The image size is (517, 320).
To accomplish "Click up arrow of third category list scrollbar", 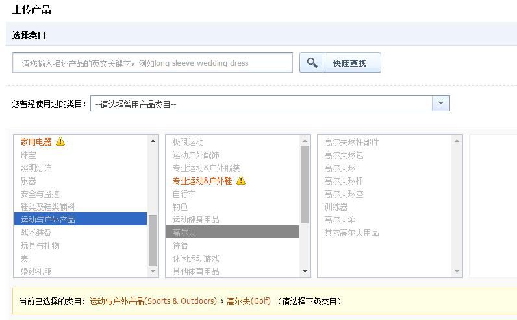I will (457, 141).
